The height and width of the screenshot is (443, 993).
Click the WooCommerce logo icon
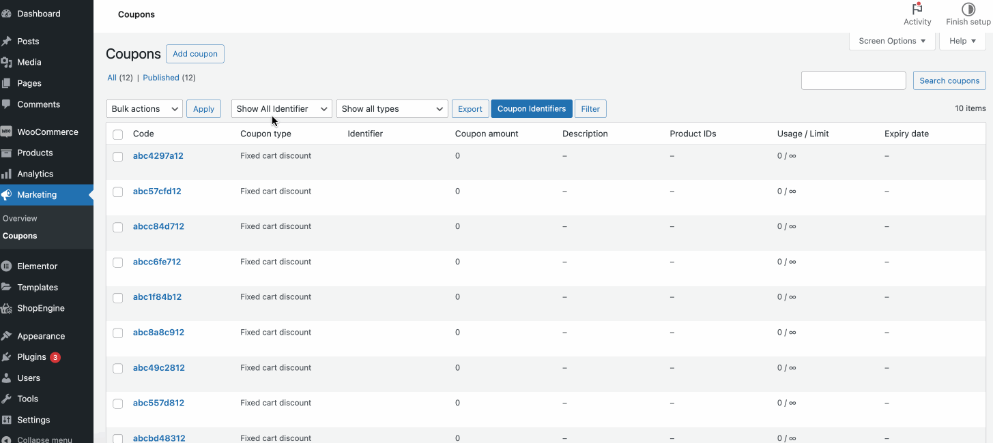click(6, 132)
